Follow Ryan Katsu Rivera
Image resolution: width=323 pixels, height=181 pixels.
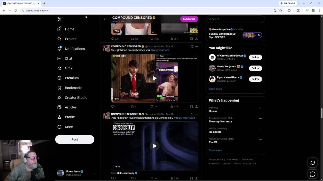255,79
